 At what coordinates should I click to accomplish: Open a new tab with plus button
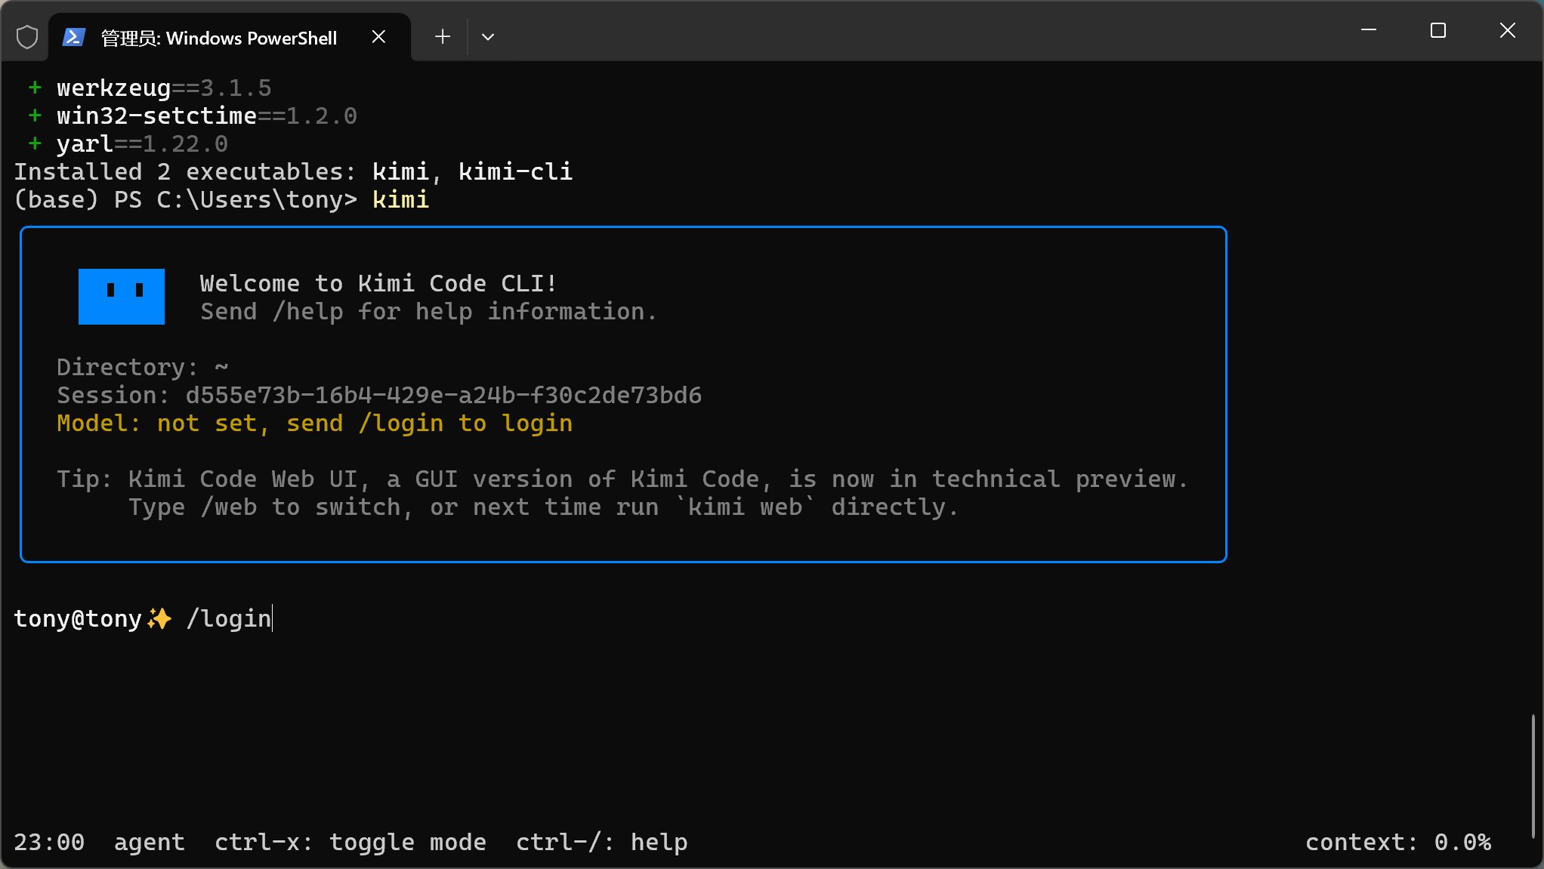coord(443,37)
